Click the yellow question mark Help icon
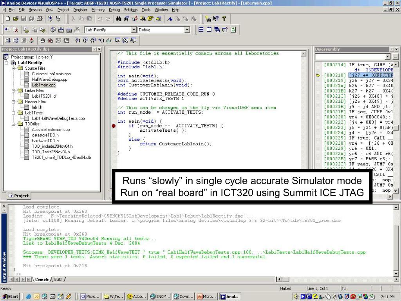The width and height of the screenshot is (401, 301). [224, 19]
